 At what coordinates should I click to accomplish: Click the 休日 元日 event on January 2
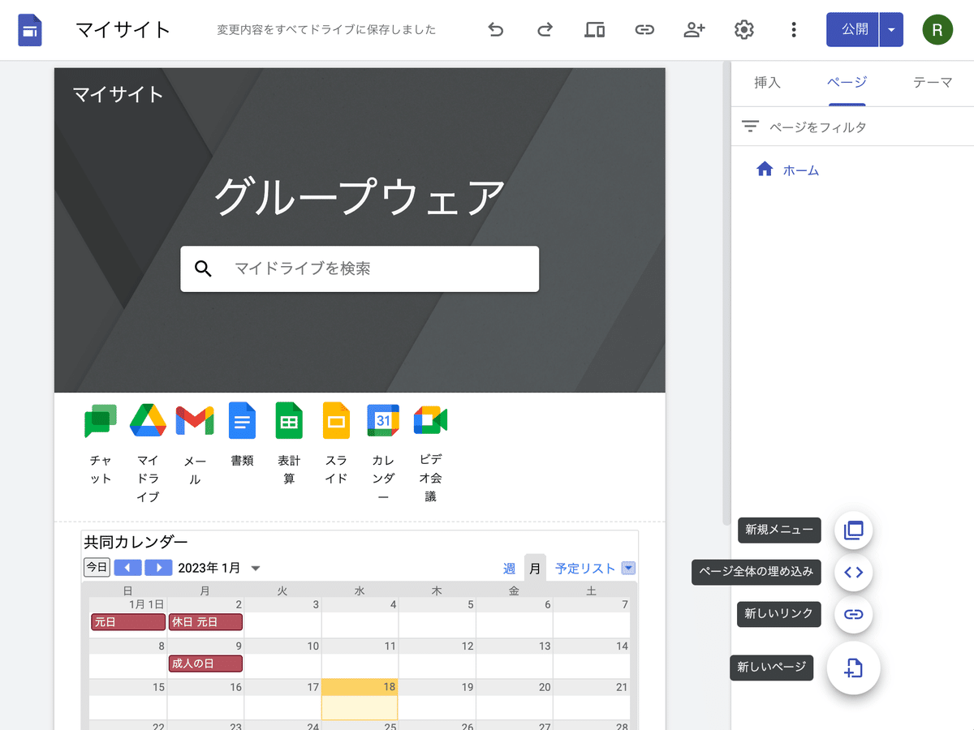(205, 622)
